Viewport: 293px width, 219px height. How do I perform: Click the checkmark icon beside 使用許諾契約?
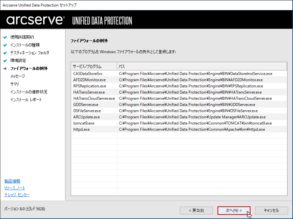click(5, 37)
